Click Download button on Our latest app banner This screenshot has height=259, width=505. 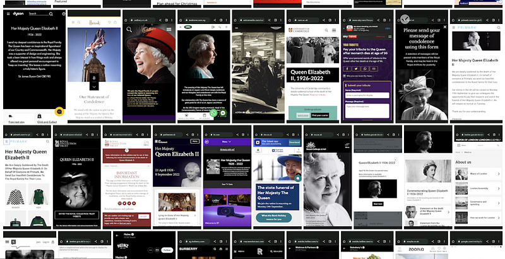coord(294,142)
